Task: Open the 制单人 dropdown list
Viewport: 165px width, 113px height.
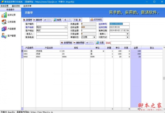Action: point(127,34)
